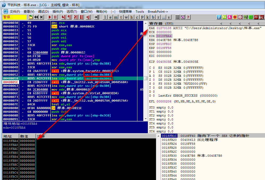
Task: Click the Step into icon
Action: coord(64,17)
